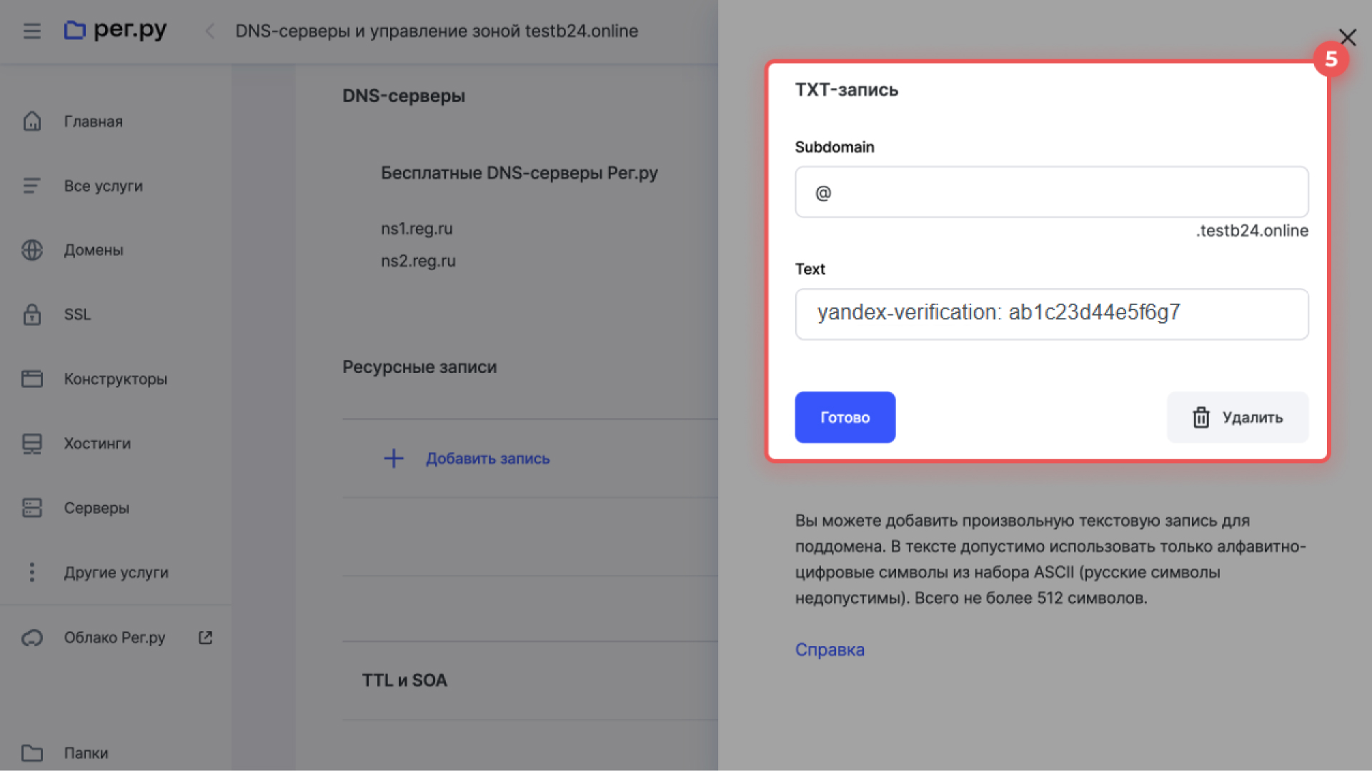Focus the Subdomain input field

1051,192
